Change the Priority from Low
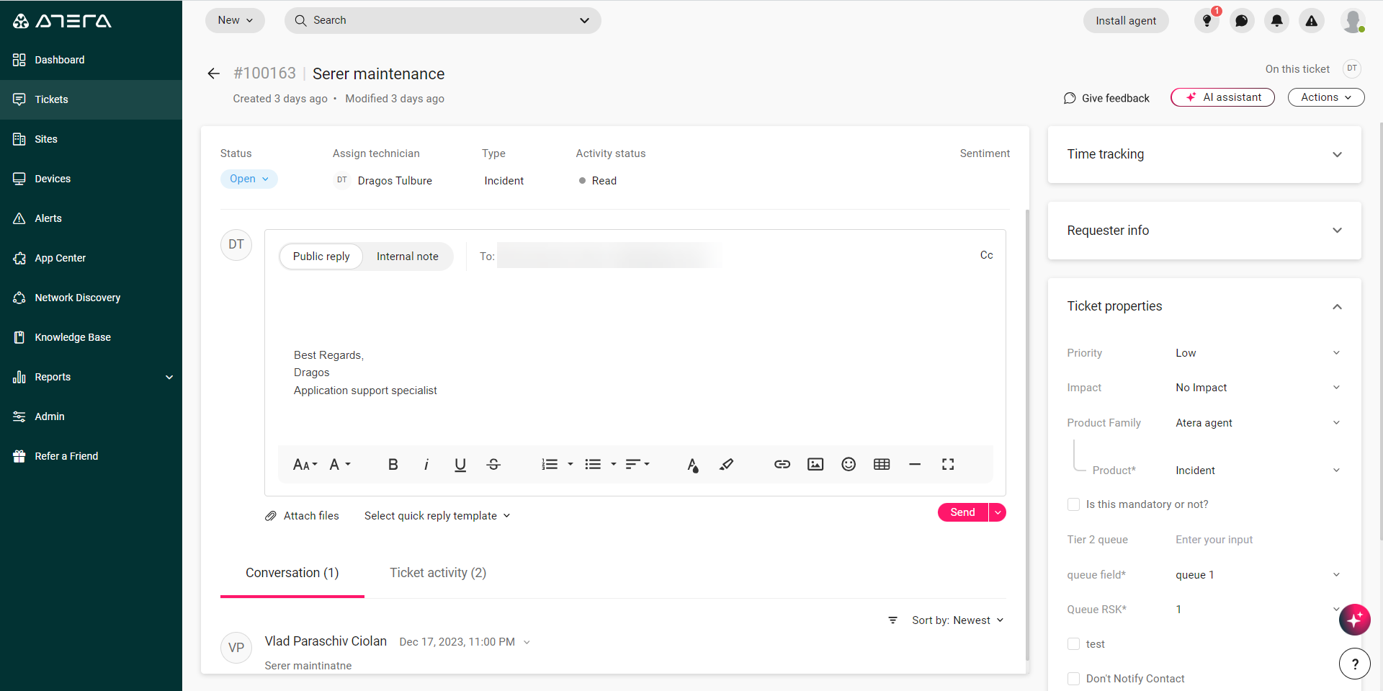 1258,353
